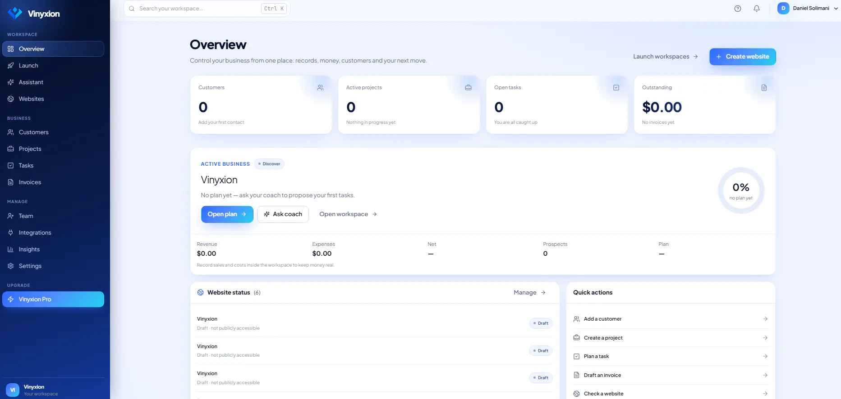
Task: Choose Add a customer quick action
Action: pyautogui.click(x=671, y=319)
